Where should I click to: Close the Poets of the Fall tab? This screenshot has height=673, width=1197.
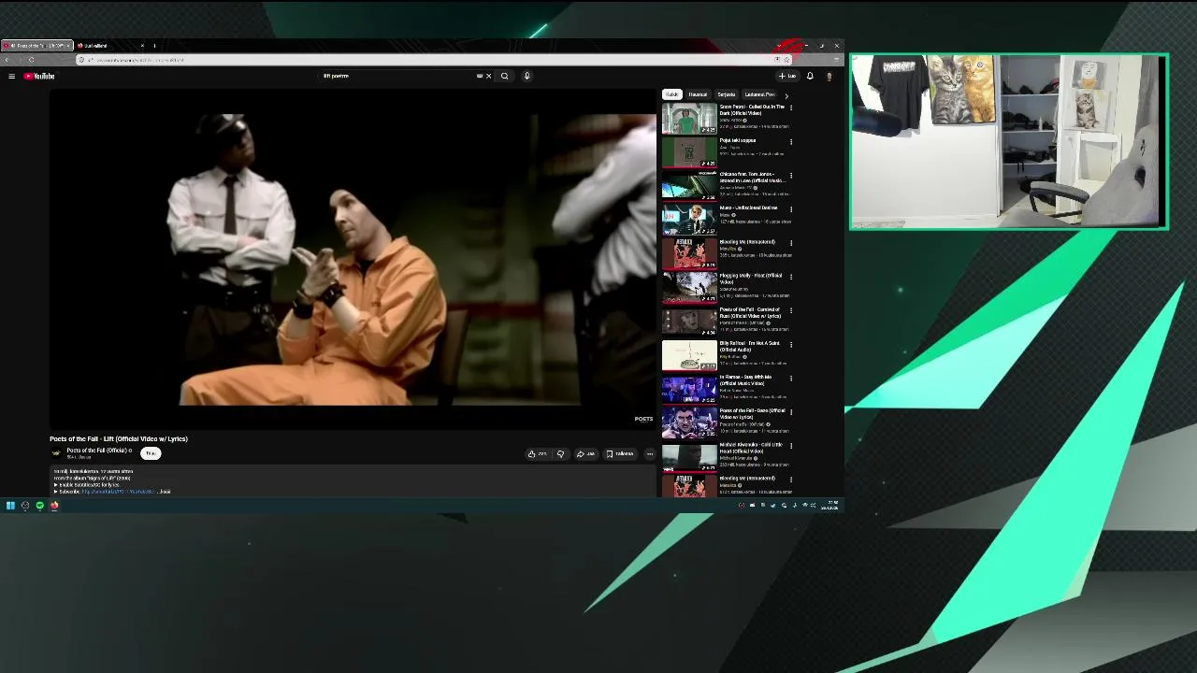[x=69, y=46]
